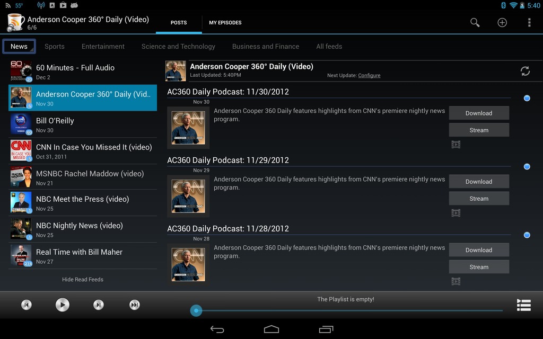This screenshot has height=339, width=543.
Task: Toggle read status of 11/29/2012 episode
Action: 527,167
